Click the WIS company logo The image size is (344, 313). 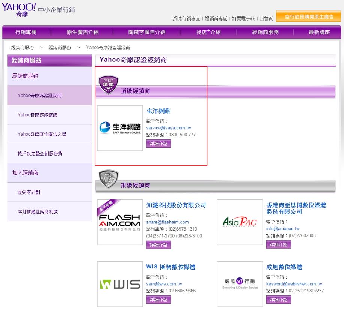(120, 285)
